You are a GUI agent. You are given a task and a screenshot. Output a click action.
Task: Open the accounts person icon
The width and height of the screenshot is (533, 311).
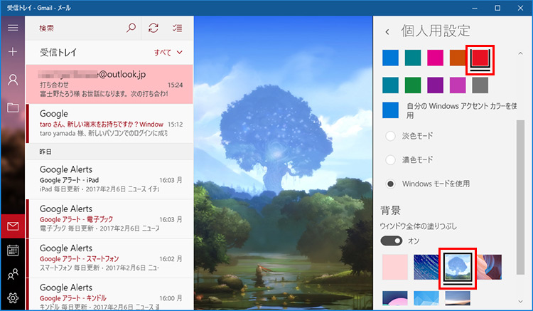pos(13,80)
